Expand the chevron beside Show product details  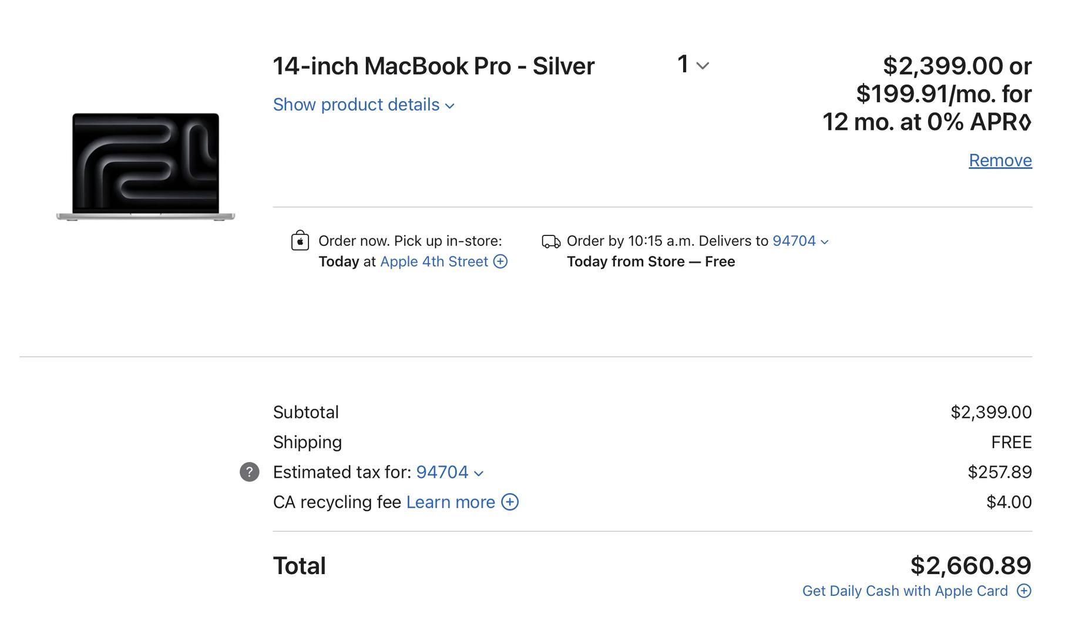[450, 106]
